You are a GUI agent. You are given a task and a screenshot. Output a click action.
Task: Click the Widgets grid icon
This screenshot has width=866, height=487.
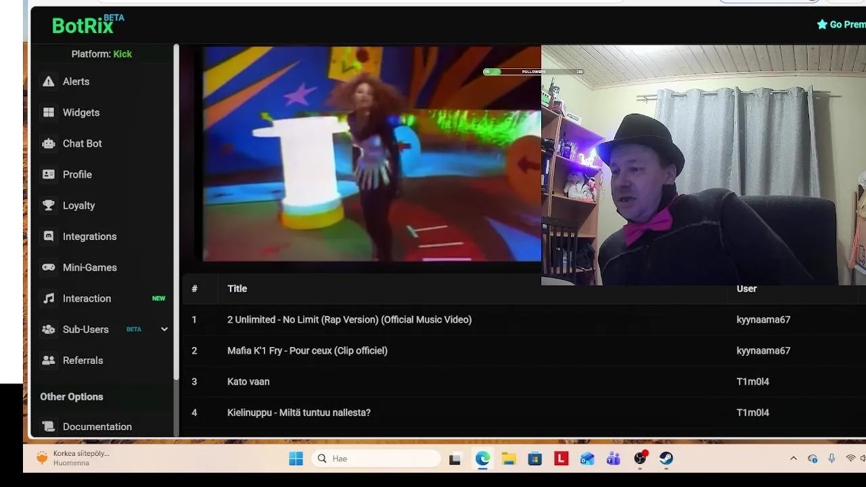tap(49, 112)
